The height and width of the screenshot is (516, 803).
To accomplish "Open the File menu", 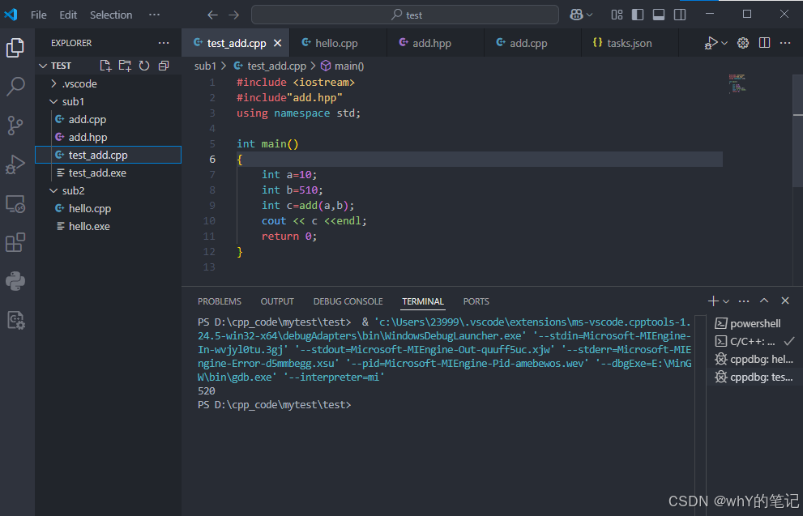I will (x=38, y=15).
